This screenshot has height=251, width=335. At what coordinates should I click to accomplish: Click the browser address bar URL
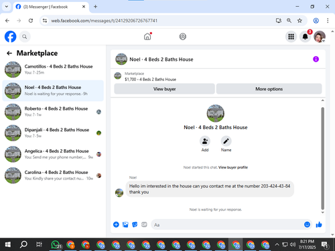tap(105, 21)
